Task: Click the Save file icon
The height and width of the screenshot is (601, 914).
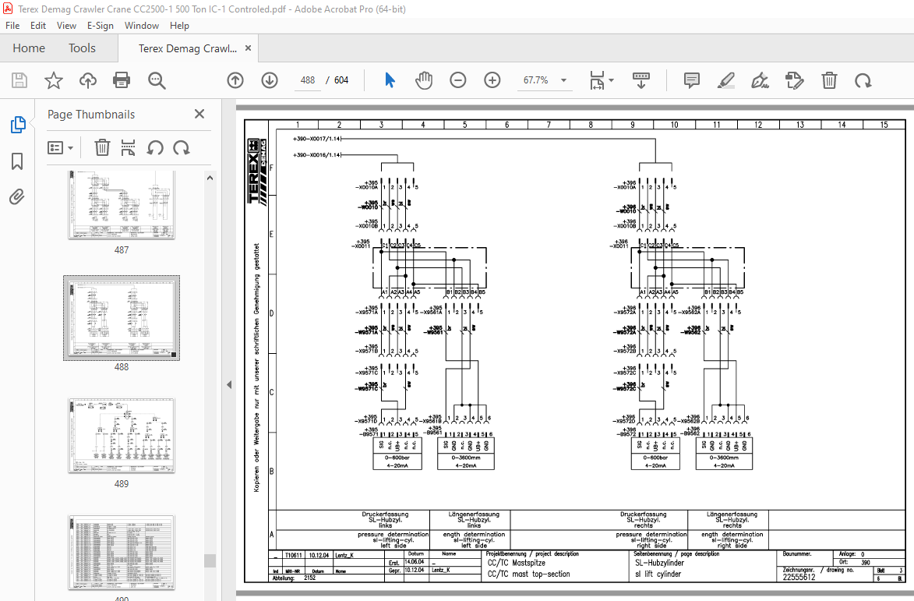Action: tap(19, 80)
